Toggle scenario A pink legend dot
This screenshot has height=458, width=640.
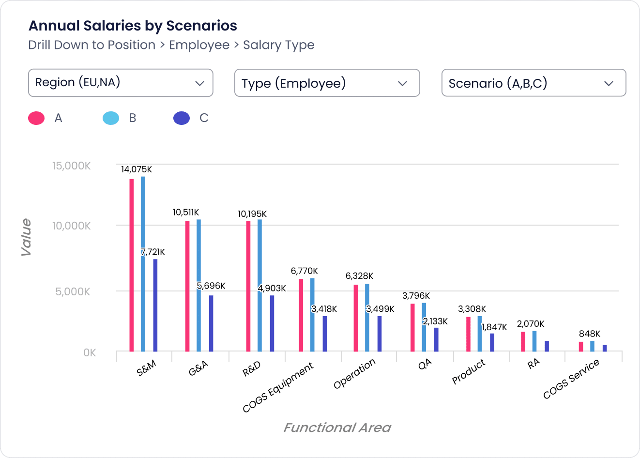[36, 118]
